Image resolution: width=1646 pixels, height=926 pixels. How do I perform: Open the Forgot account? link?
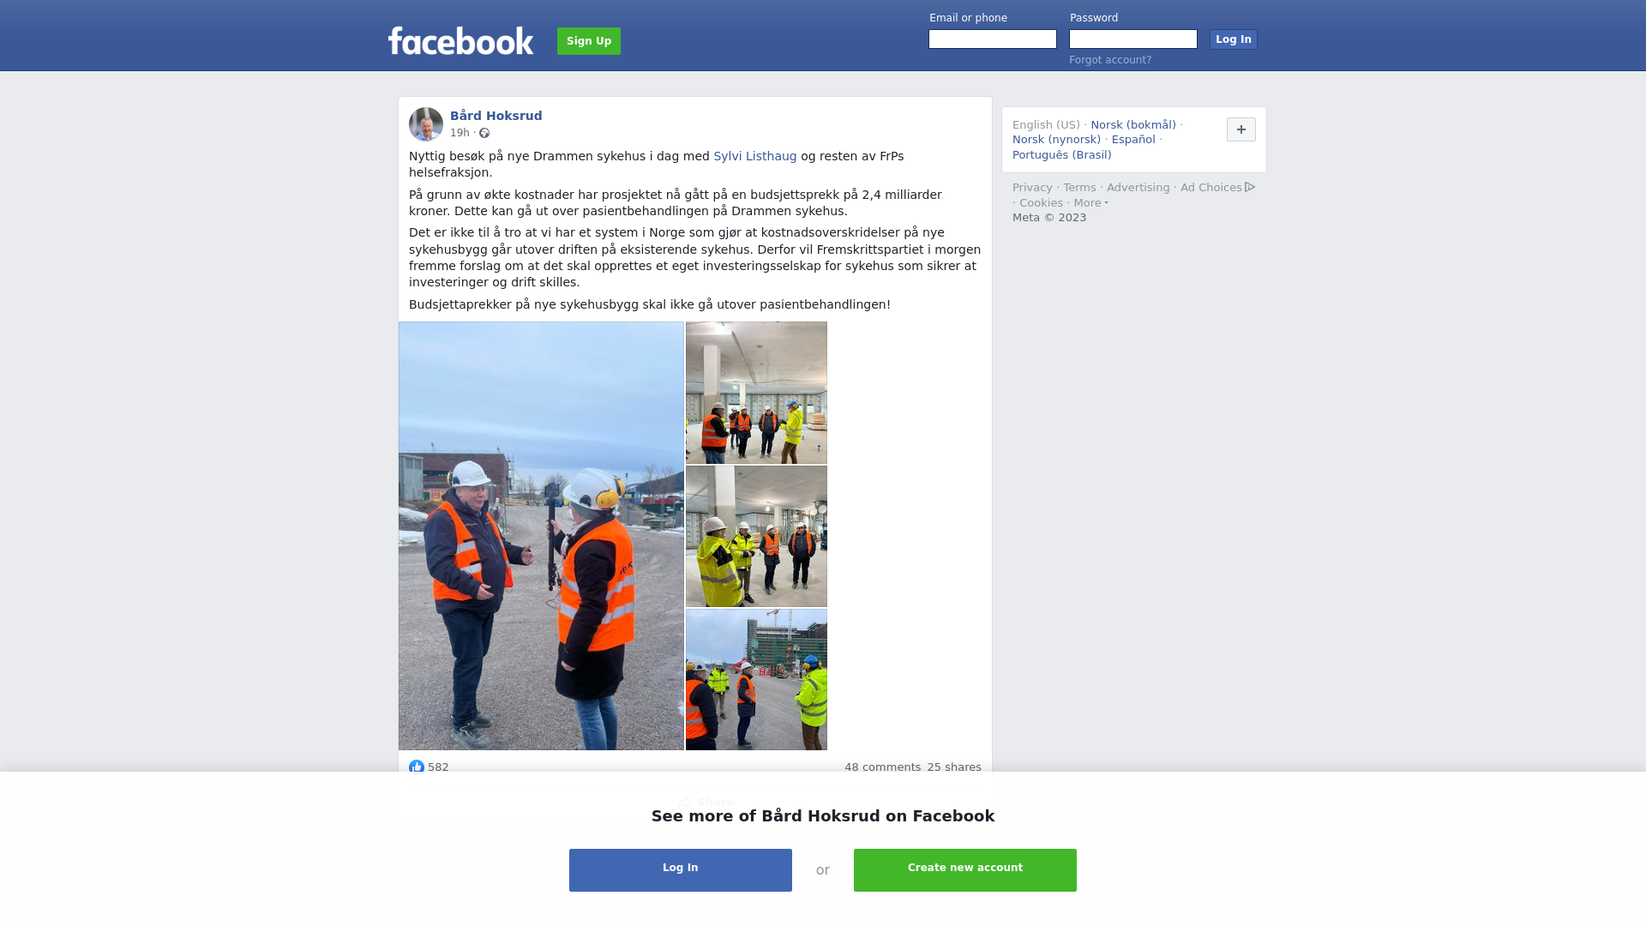pyautogui.click(x=1110, y=60)
